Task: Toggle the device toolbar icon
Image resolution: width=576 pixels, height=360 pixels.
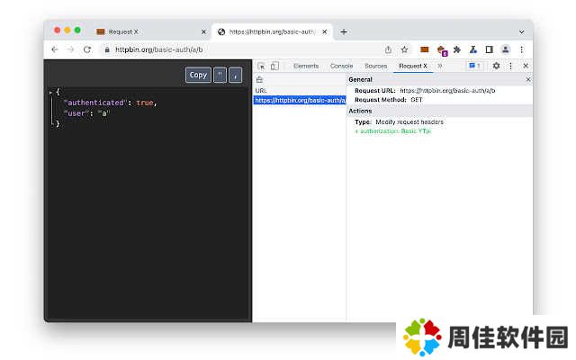Action: pyautogui.click(x=274, y=66)
